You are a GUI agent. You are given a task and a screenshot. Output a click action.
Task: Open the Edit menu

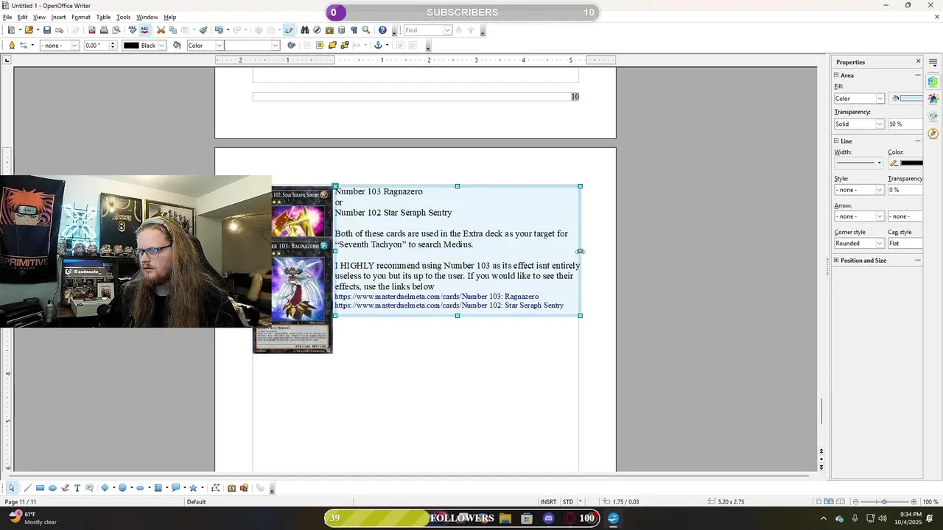(x=23, y=17)
